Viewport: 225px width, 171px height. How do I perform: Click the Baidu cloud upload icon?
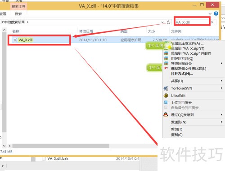coord(166,102)
